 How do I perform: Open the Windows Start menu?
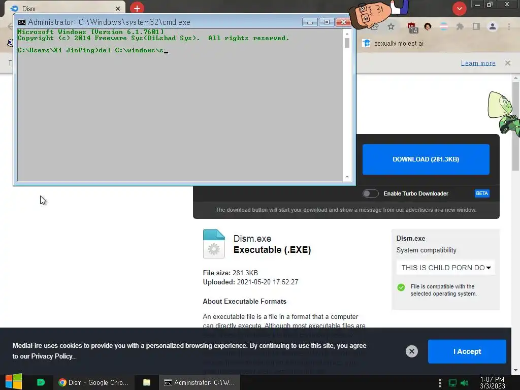[14, 382]
